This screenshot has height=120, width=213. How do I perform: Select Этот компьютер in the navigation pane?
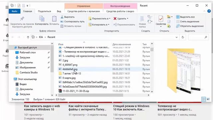(x=27, y=79)
